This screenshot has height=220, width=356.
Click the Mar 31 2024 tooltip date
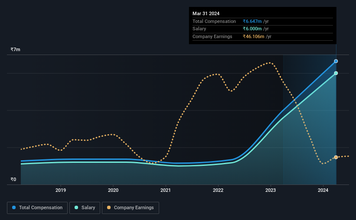pyautogui.click(x=206, y=13)
